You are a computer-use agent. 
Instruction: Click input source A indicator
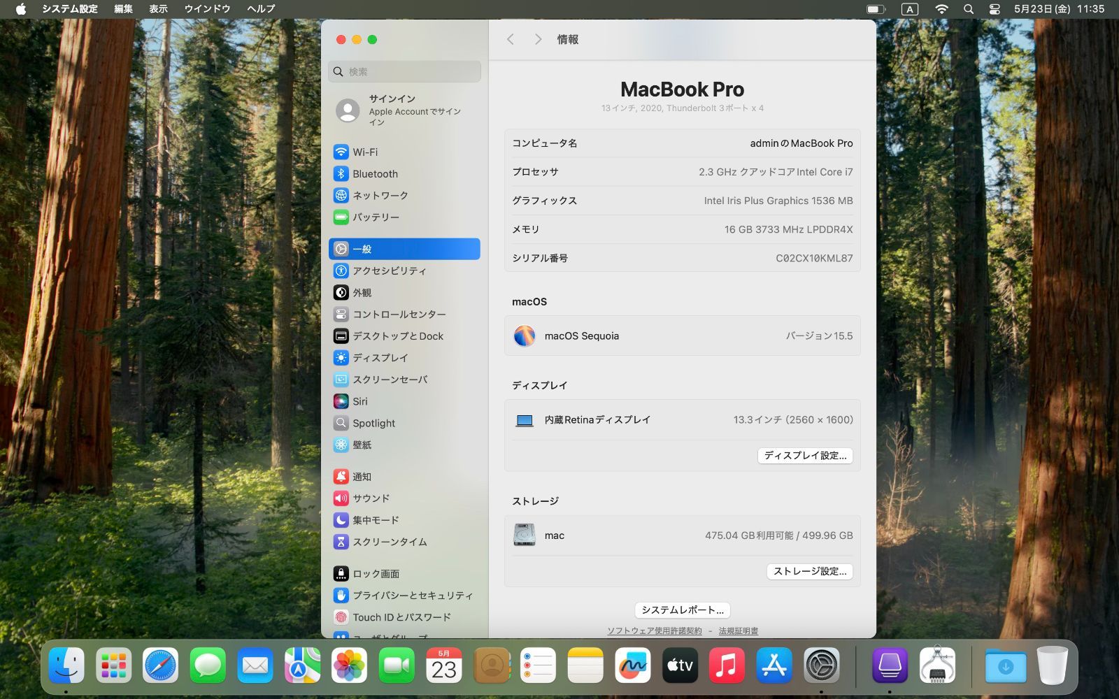tap(909, 9)
